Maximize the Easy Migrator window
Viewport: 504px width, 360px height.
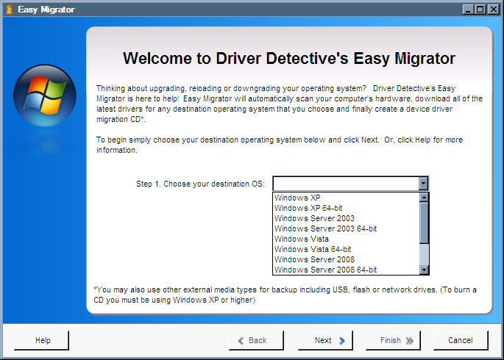(x=480, y=10)
